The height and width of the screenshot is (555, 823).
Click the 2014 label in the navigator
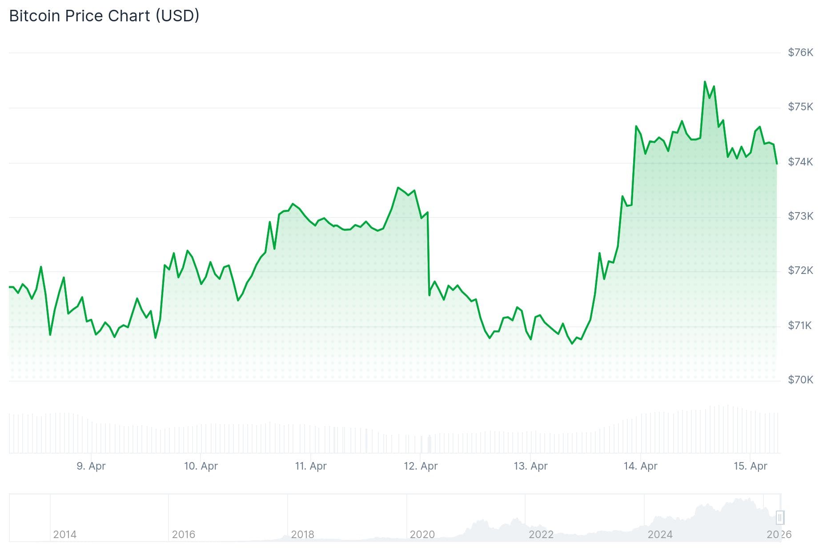tap(65, 534)
